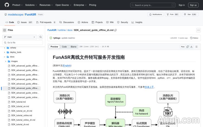Open the History link
Image resolution: width=203 pixels, height=127 pixels.
tap(194, 38)
